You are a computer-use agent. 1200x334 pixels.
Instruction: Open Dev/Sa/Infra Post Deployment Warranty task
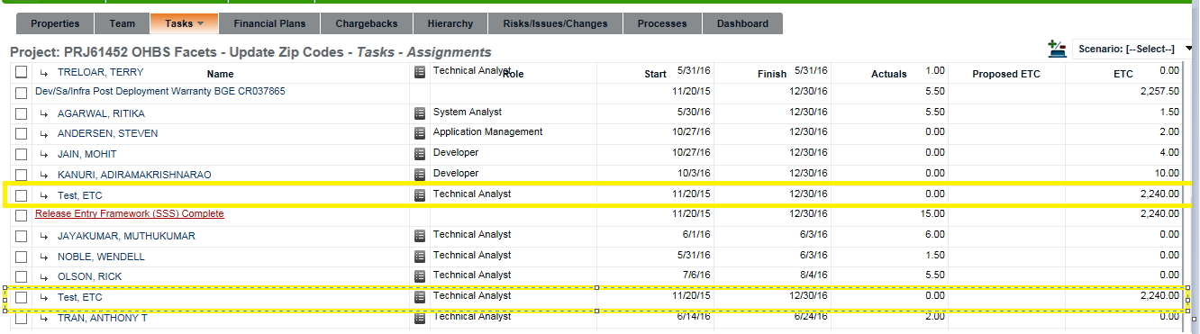pyautogui.click(x=160, y=91)
